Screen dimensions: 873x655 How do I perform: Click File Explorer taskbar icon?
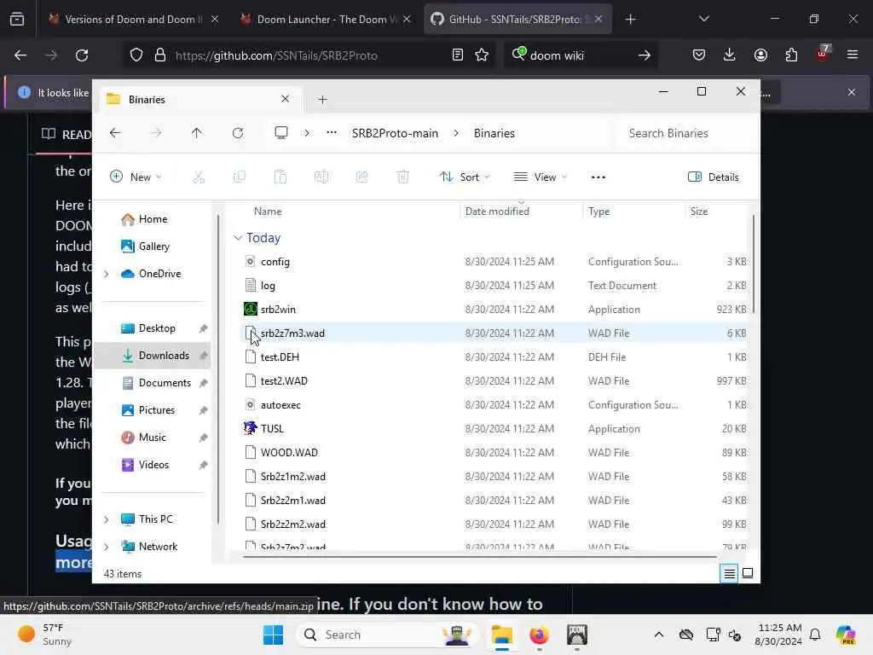click(501, 635)
